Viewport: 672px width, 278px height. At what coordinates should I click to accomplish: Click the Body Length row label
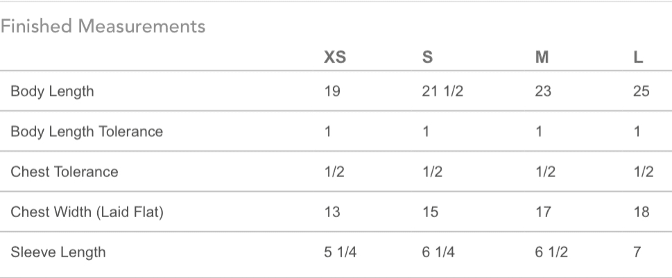coord(52,91)
